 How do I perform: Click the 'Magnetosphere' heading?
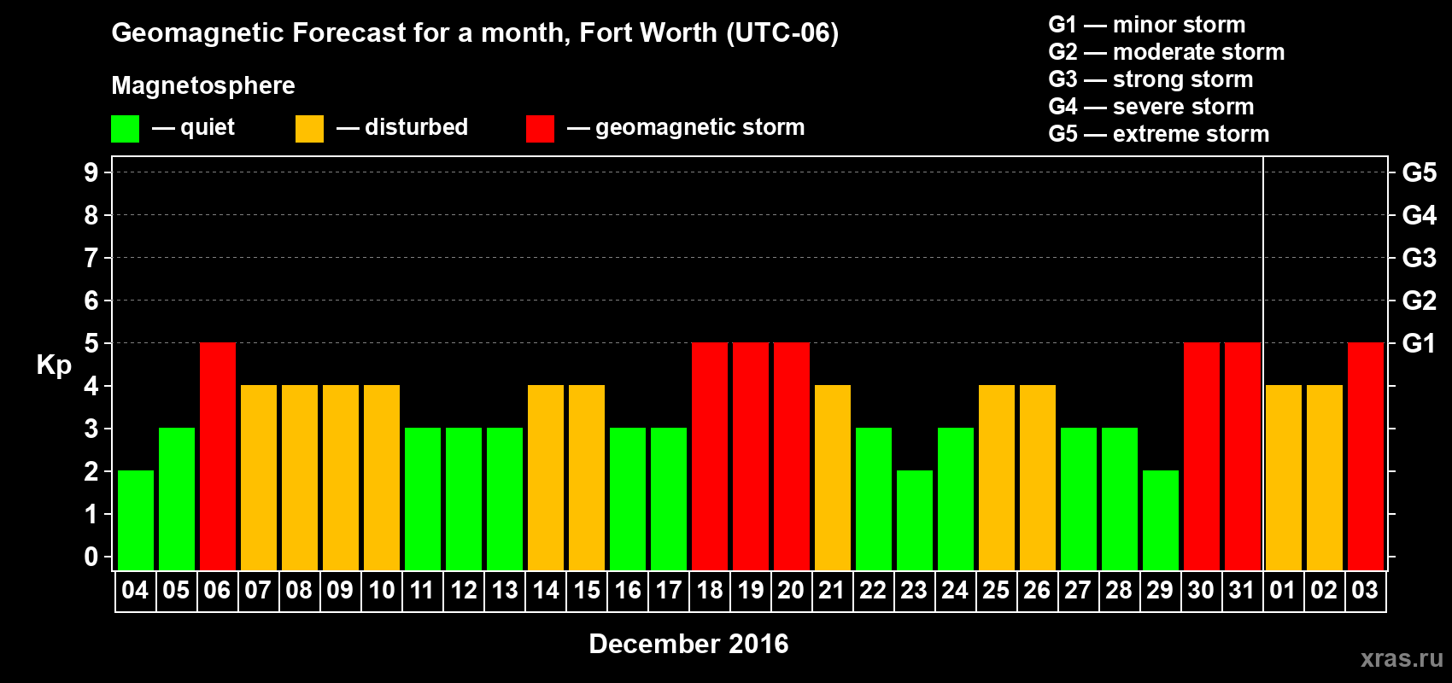tap(203, 86)
